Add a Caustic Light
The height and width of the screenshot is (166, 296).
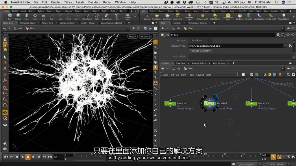(259, 16)
